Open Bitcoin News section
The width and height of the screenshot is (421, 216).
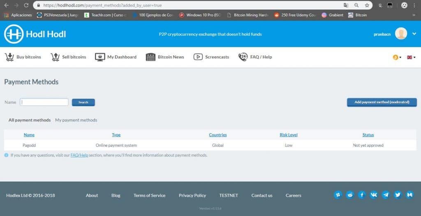165,57
